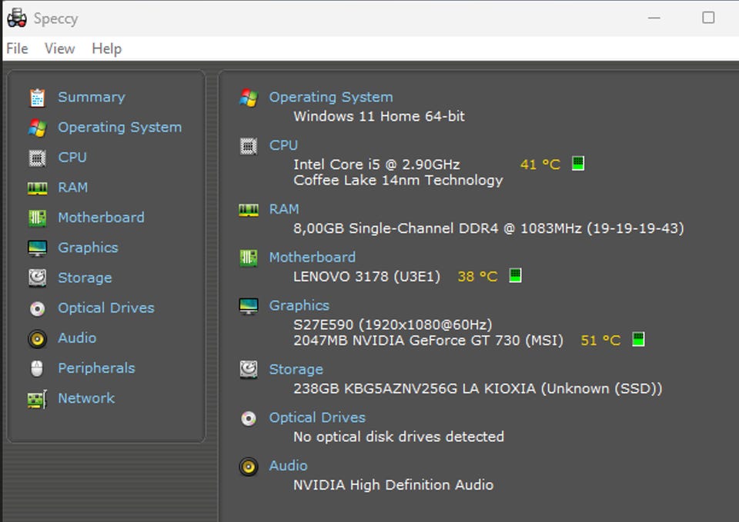Click the green GPU temperature indicator
The height and width of the screenshot is (522, 739).
638,339
